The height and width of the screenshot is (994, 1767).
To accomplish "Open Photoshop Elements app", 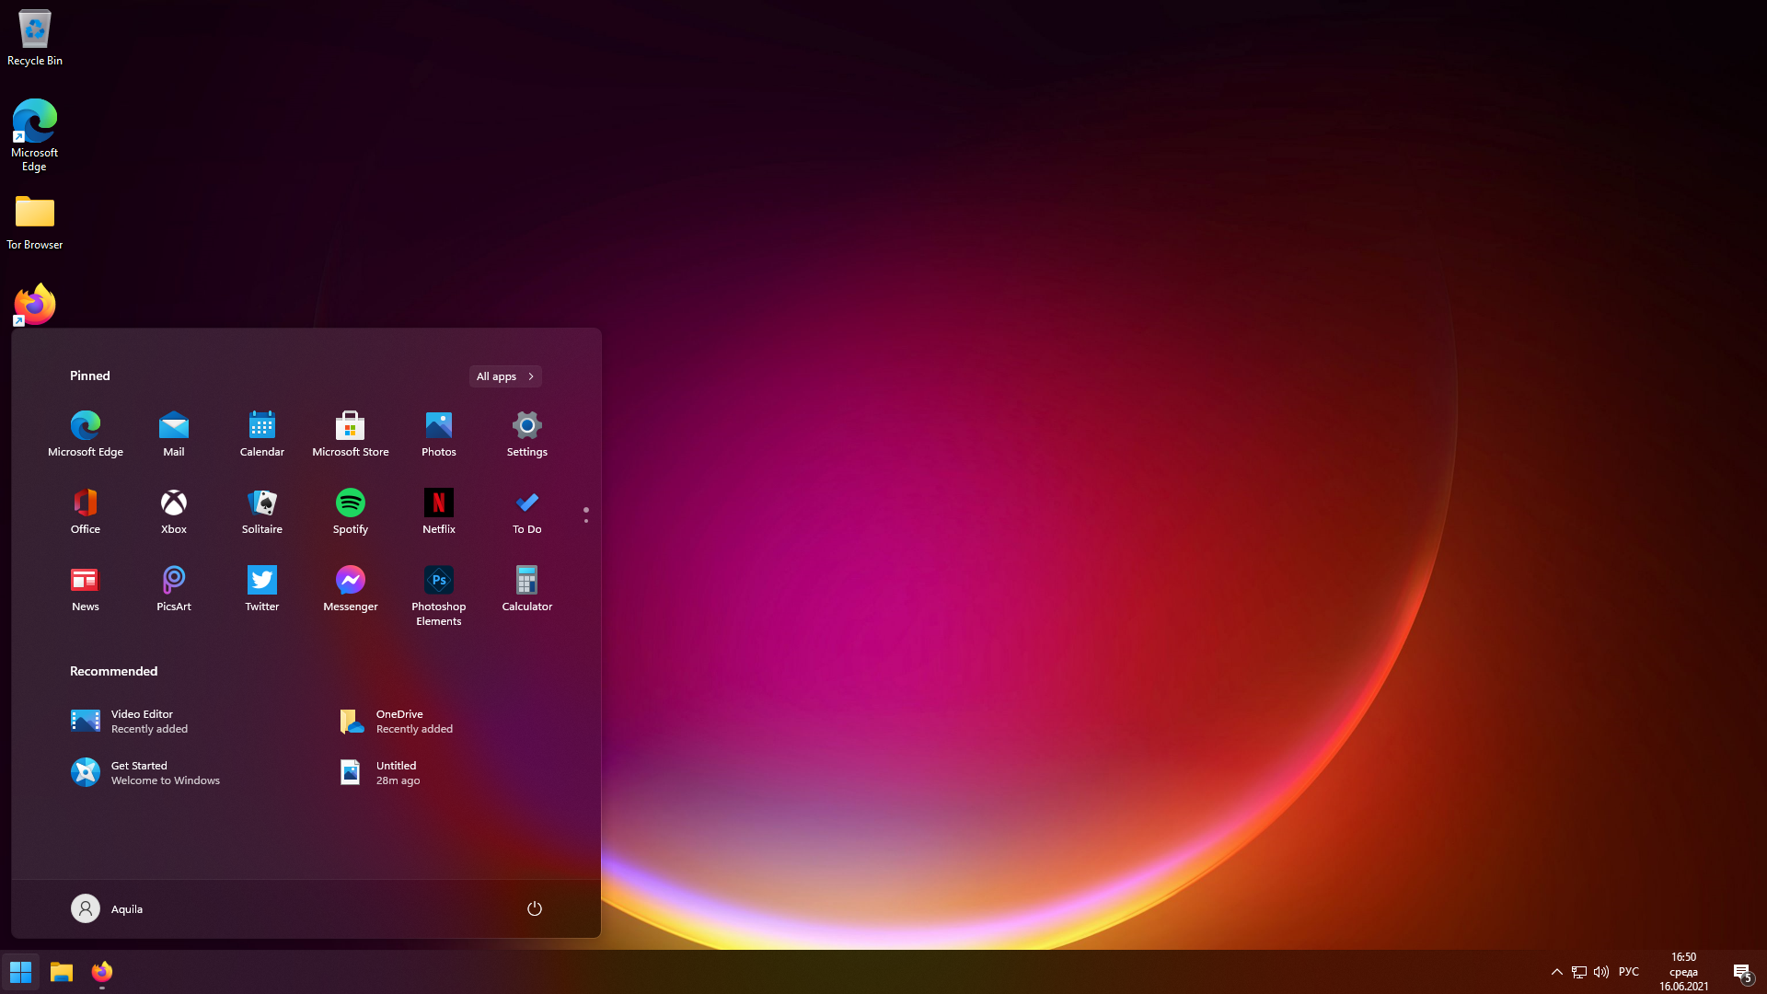I will pos(438,595).
